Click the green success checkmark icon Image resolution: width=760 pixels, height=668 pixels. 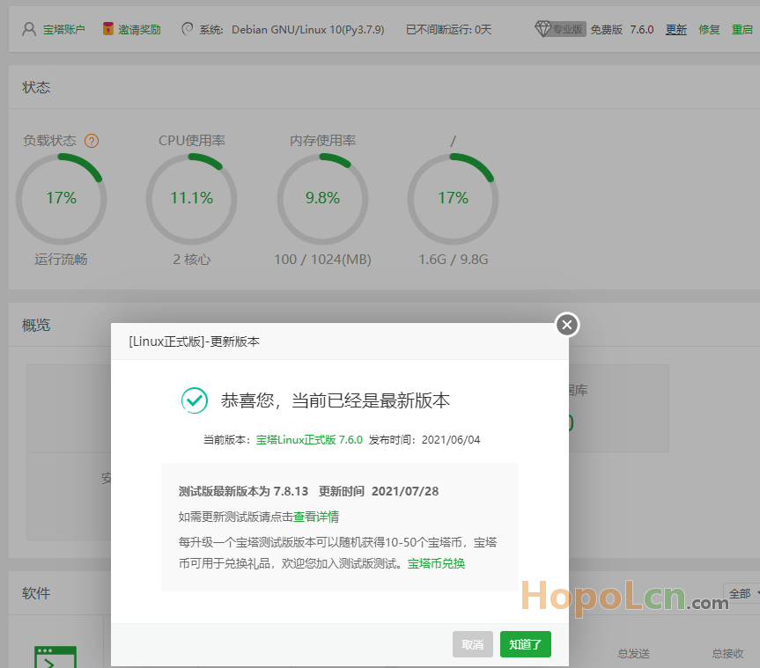pos(195,400)
